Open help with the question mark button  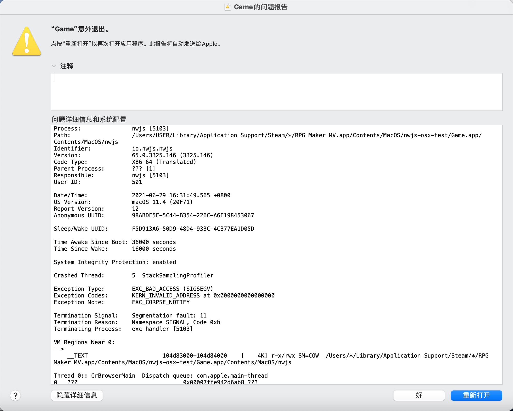point(15,396)
